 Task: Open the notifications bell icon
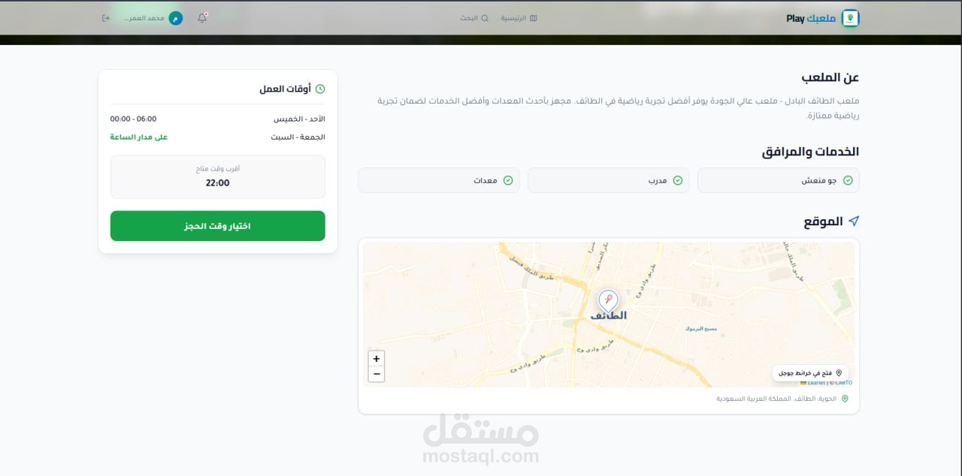202,18
